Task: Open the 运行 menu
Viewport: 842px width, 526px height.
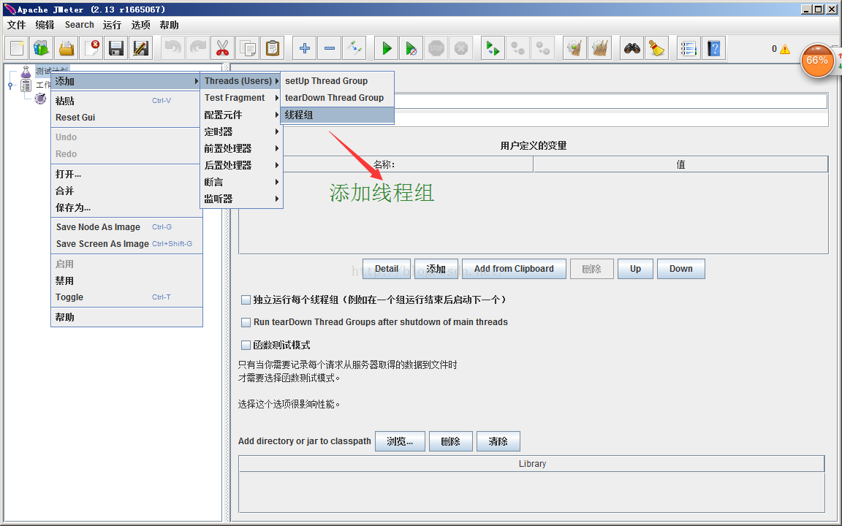Action: [x=113, y=26]
